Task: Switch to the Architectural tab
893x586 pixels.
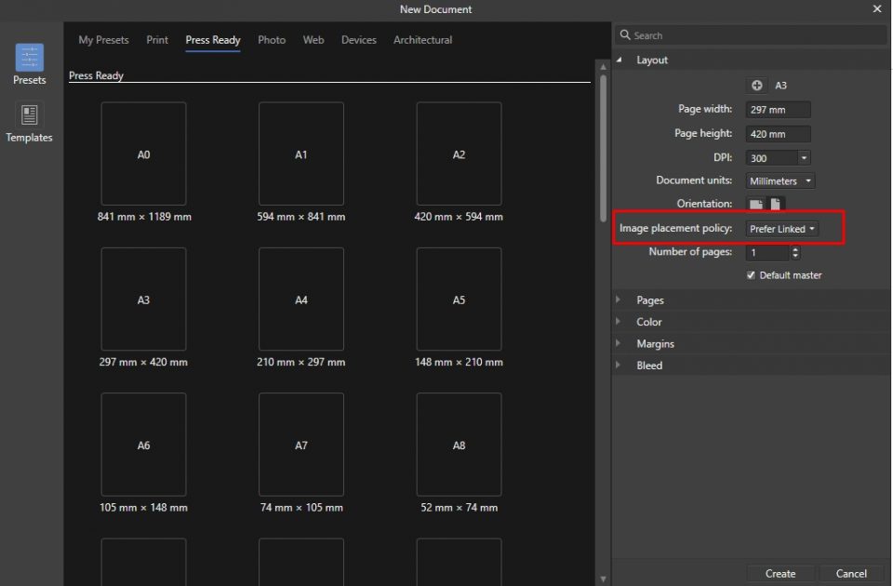Action: coord(422,40)
